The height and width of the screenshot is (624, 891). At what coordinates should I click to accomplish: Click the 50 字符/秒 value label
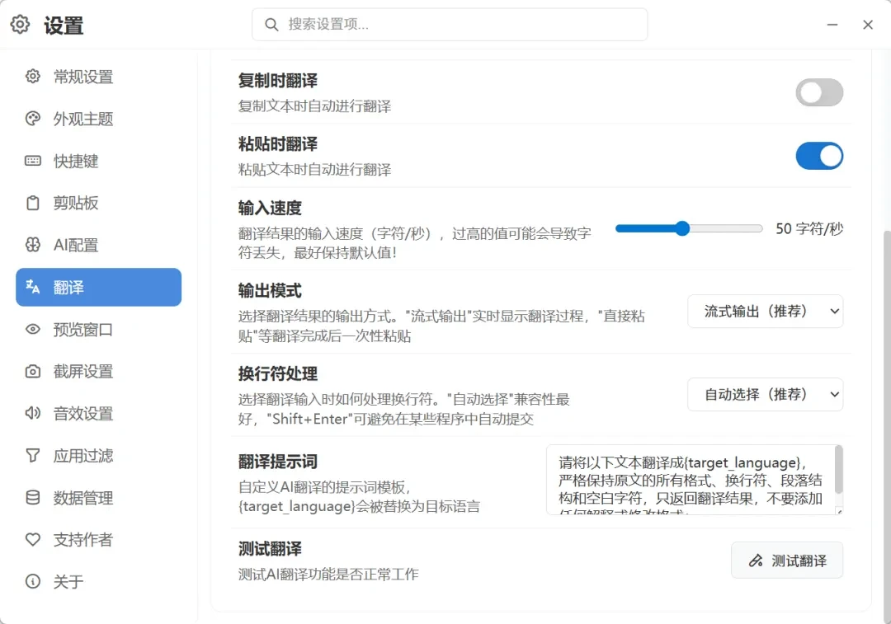[809, 228]
